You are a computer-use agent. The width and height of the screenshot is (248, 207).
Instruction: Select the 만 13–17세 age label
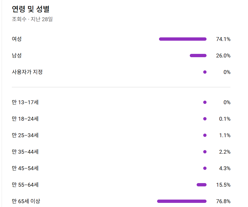tap(25, 103)
